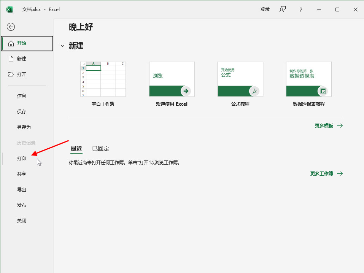364x273 pixels.
Task: Click the new document icon beside 新建
Action: tap(11, 59)
